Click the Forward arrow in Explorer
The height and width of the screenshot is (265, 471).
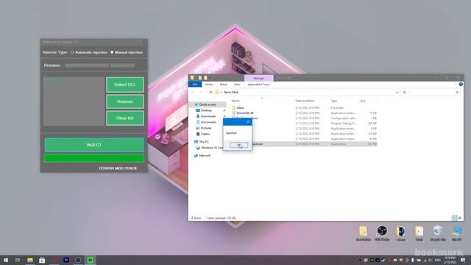(x=200, y=92)
